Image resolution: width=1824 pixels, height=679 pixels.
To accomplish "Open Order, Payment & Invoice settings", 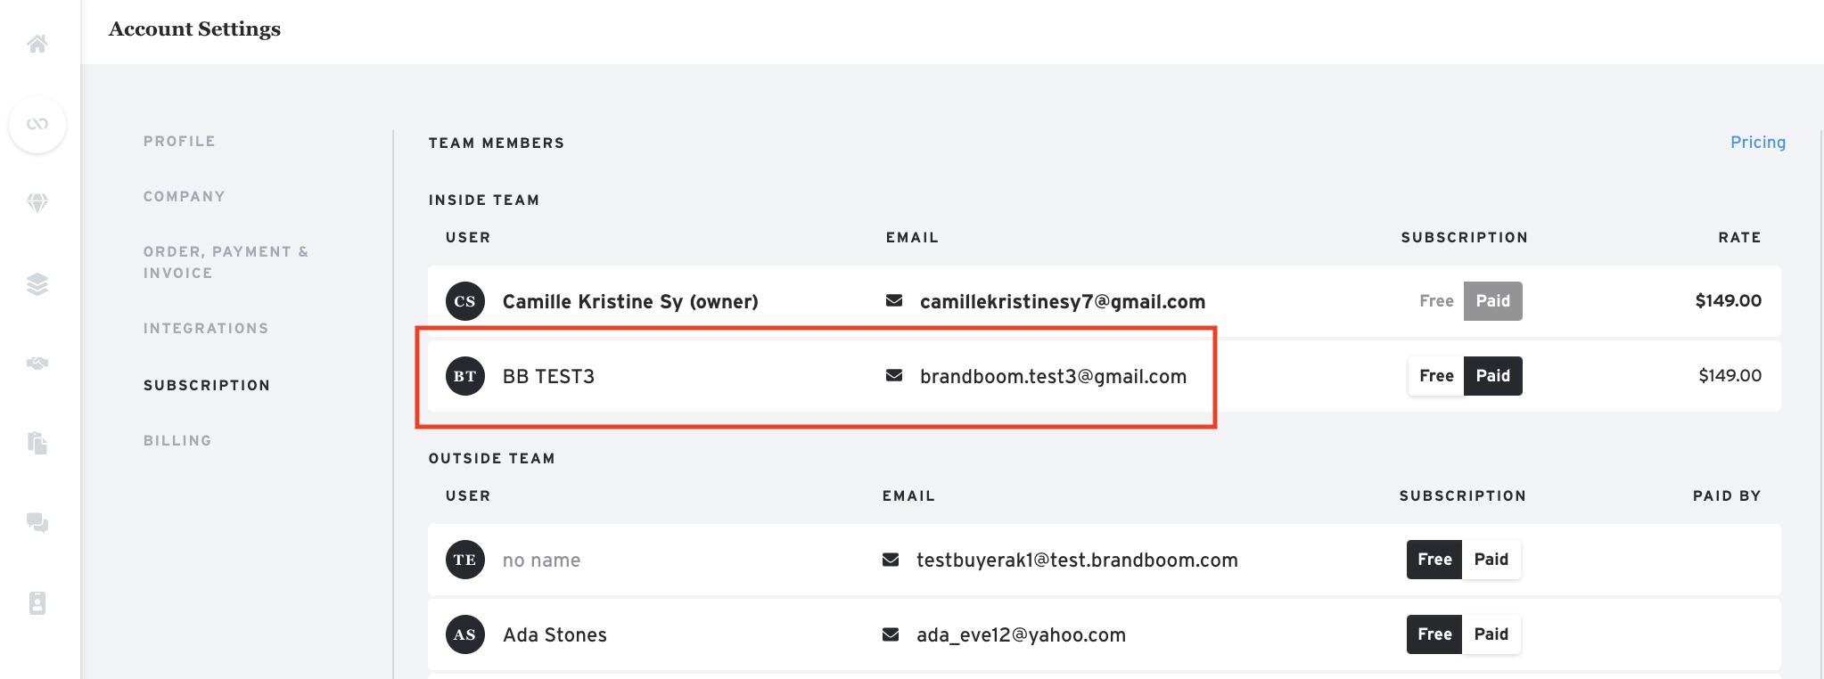I will click(226, 263).
